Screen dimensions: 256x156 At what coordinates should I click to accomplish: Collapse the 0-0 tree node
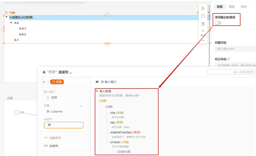click(11, 23)
